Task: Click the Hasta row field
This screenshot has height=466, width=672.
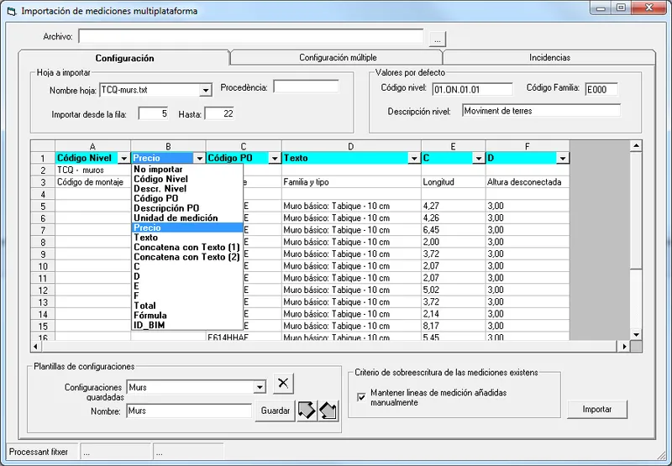Action: coord(220,114)
